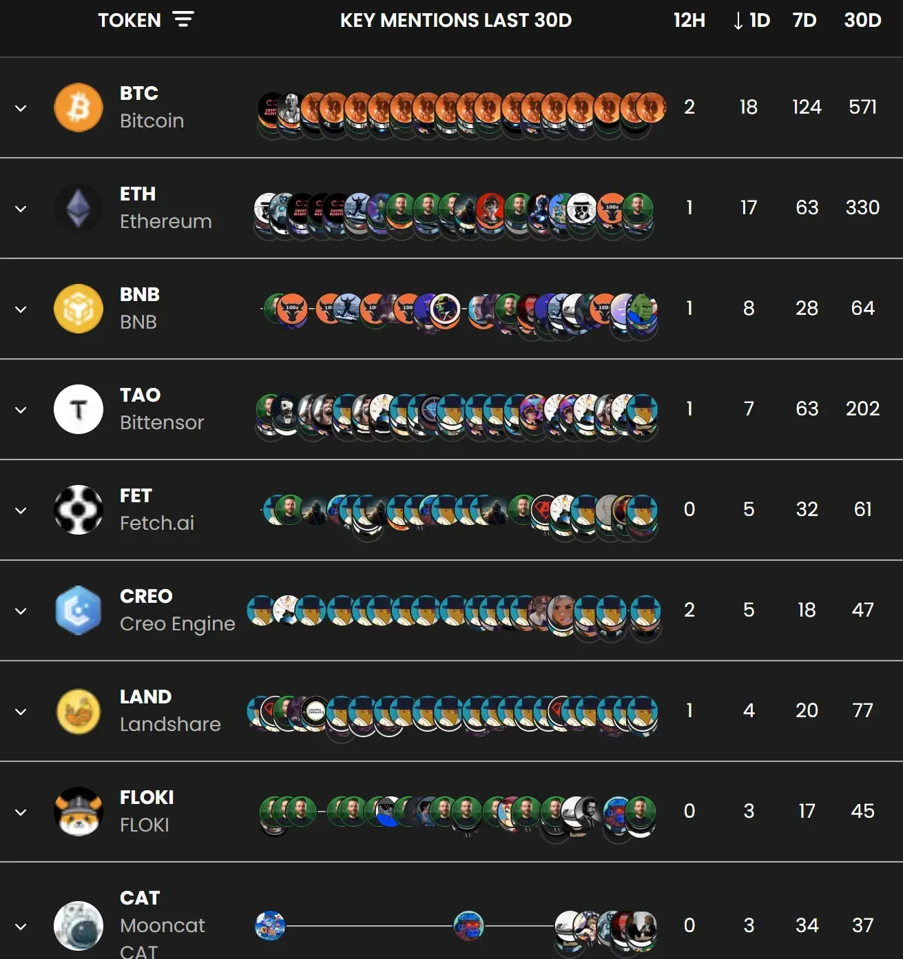Expand the ETH row details
The width and height of the screenshot is (903, 959).
(21, 209)
